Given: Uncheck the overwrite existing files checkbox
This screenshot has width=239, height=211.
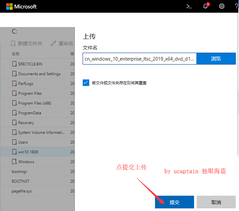Looking at the screenshot, I should [86, 83].
